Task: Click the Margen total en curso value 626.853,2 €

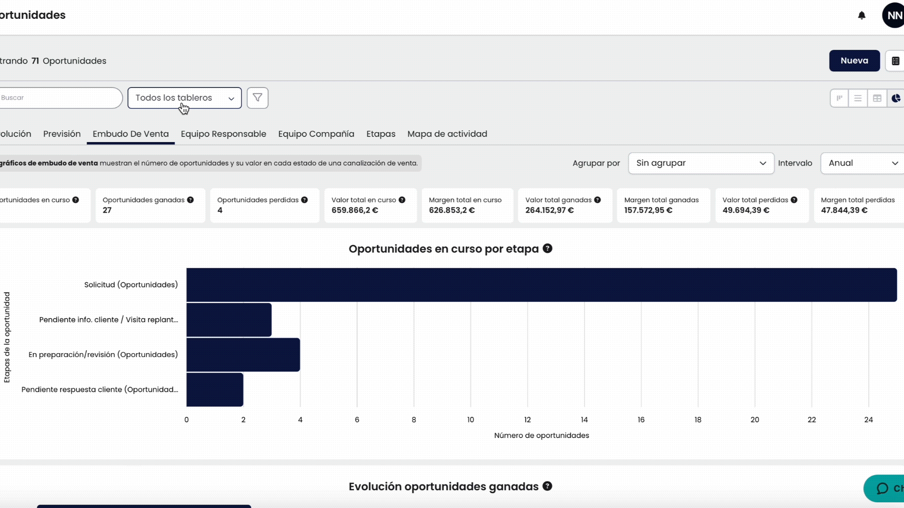Action: pyautogui.click(x=452, y=210)
